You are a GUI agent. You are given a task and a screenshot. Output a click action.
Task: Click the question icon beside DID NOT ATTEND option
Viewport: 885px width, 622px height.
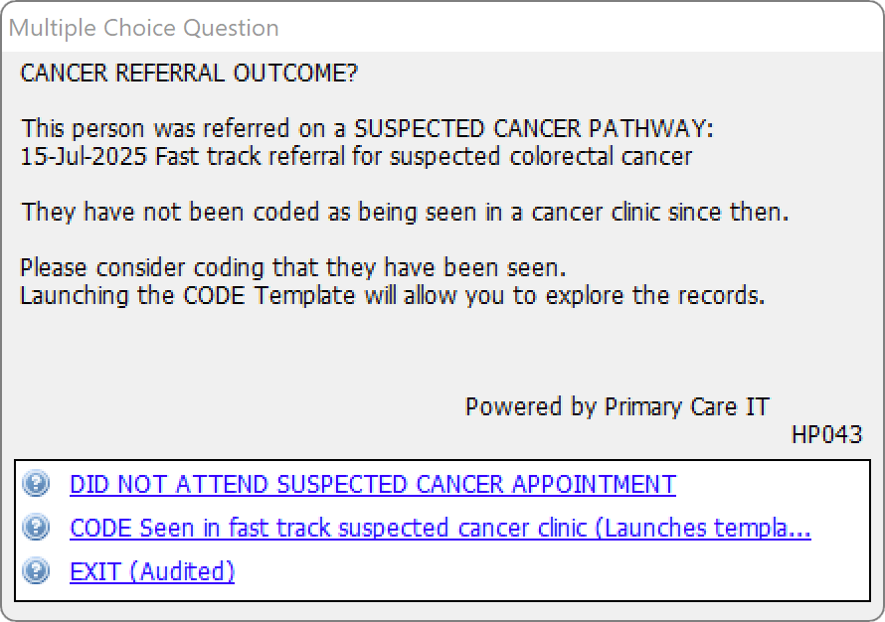pyautogui.click(x=36, y=484)
